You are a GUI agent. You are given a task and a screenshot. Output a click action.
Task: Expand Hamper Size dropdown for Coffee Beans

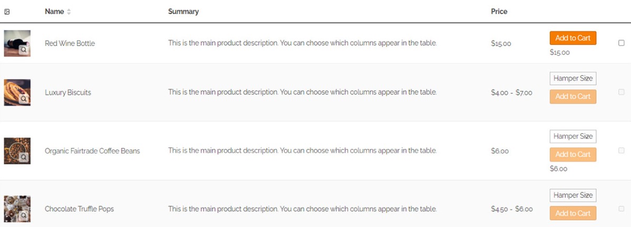click(x=572, y=136)
